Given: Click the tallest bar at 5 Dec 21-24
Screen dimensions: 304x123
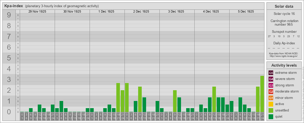Looking at the screenshot, I should coord(262,94).
